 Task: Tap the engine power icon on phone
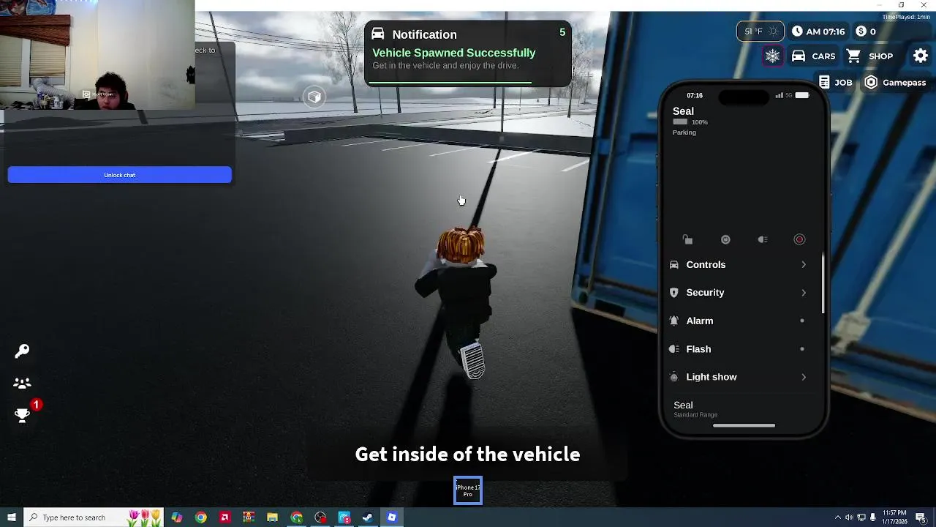coord(725,239)
